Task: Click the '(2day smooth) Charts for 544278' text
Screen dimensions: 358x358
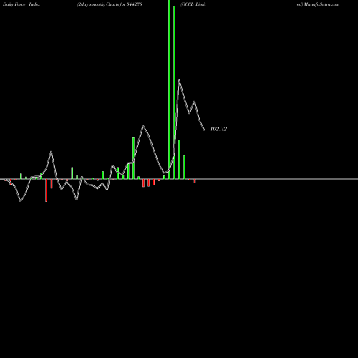Action: [110, 4]
